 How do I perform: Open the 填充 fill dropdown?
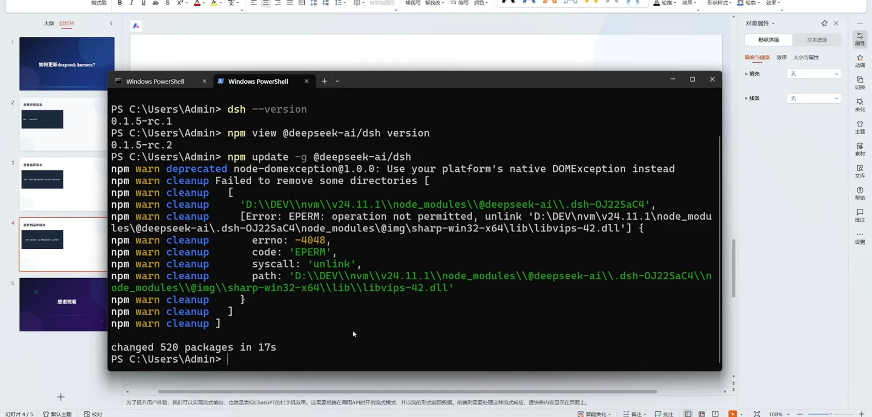click(x=814, y=73)
